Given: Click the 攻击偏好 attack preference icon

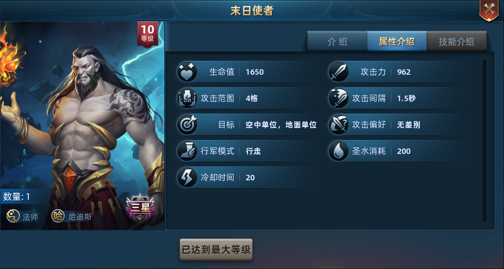Looking at the screenshot, I should tap(338, 125).
